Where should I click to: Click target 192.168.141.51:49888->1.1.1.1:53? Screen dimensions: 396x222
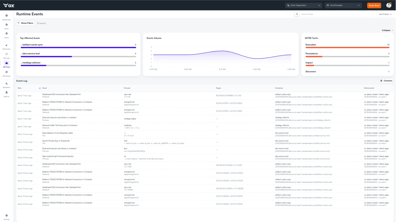[x=228, y=96]
